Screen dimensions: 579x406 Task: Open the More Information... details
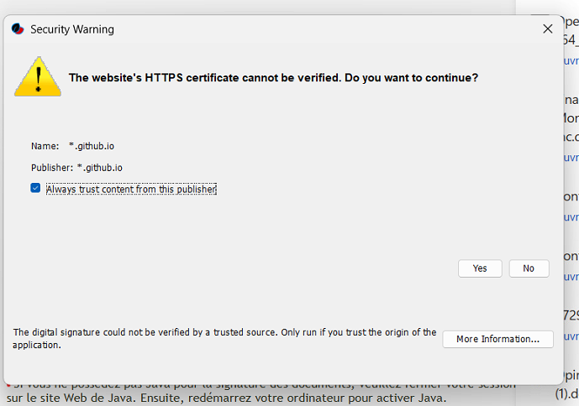[497, 339]
